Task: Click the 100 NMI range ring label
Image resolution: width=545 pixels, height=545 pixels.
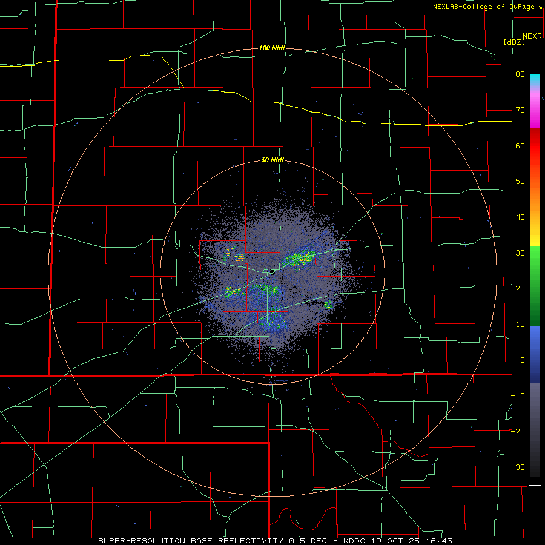Action: [x=272, y=48]
